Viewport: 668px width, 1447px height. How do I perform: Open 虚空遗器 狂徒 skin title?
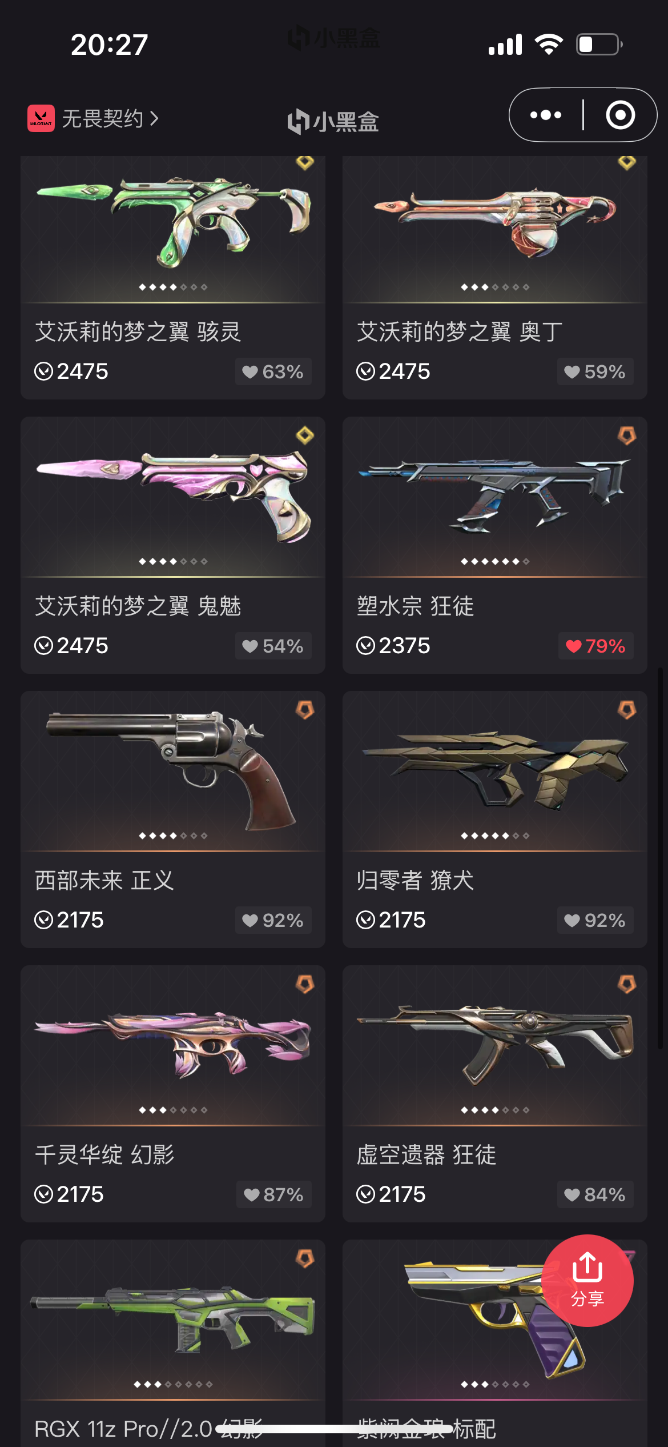coord(426,1155)
